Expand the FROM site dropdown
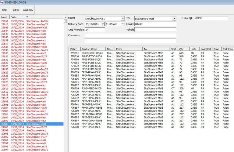 click(x=123, y=19)
